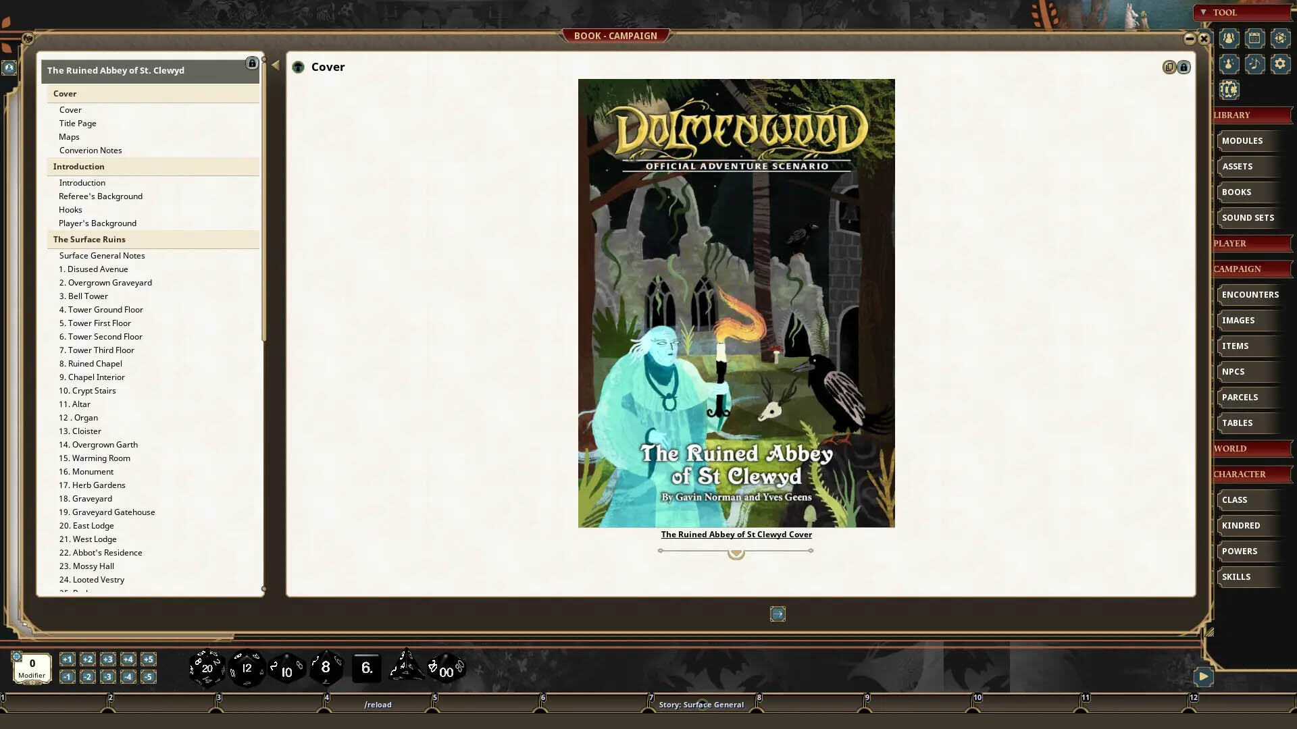Toggle the lock on the Cover window
This screenshot has width=1297, height=729.
[1184, 67]
